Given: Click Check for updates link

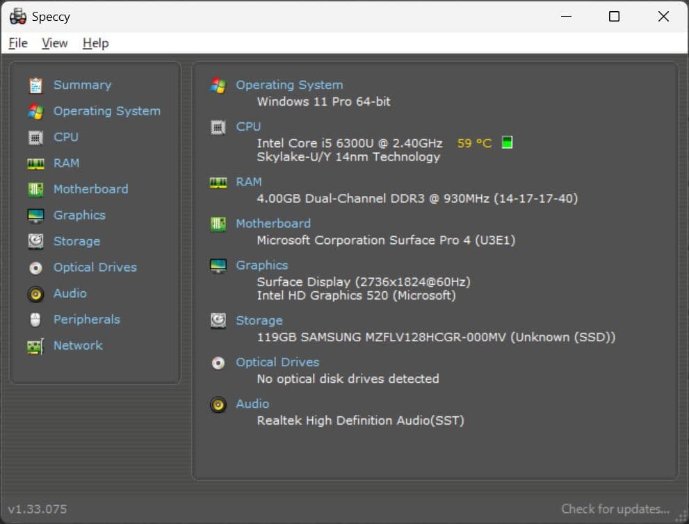Looking at the screenshot, I should pyautogui.click(x=615, y=509).
